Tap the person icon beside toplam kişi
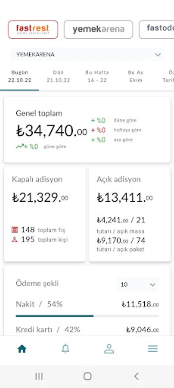The height and width of the screenshot is (388, 174). tap(15, 240)
